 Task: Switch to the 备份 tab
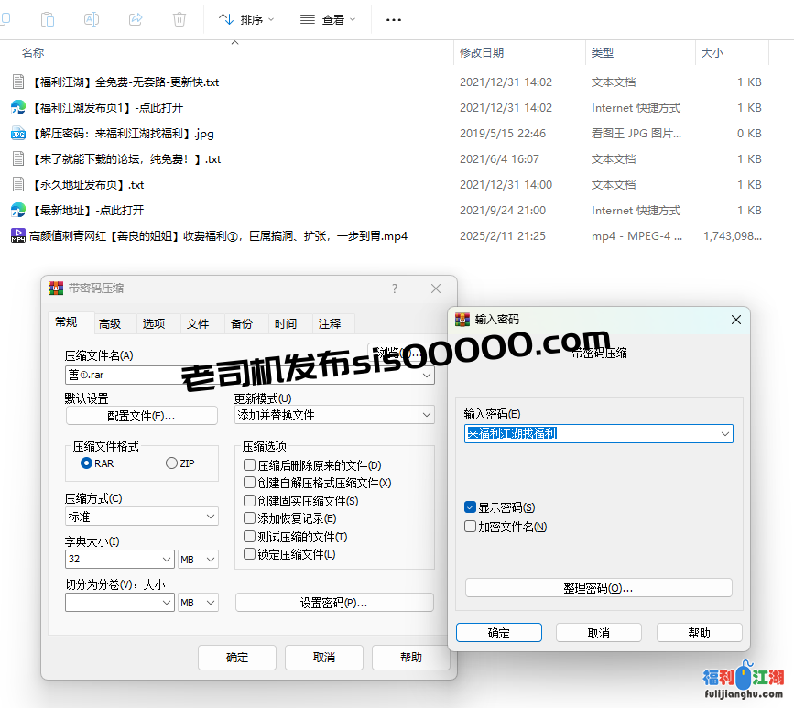pos(242,323)
